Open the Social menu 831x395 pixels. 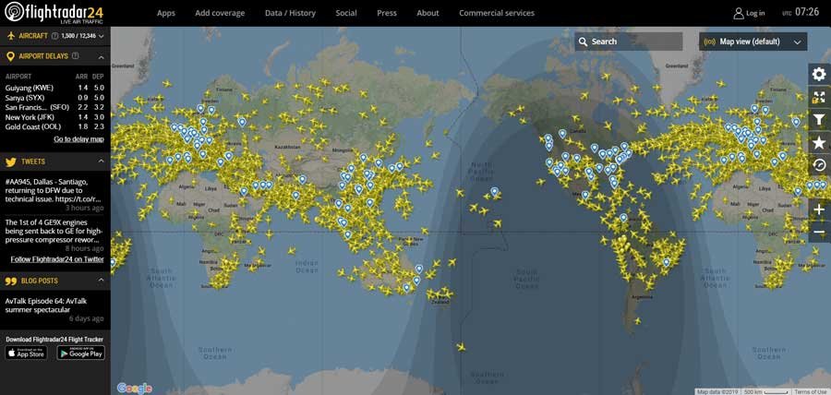[x=346, y=13]
